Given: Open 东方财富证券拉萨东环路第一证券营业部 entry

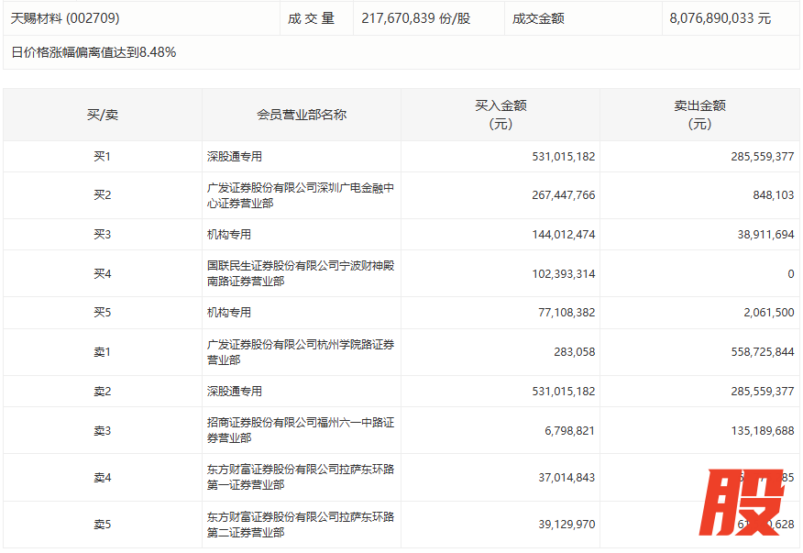Looking at the screenshot, I should point(301,477).
